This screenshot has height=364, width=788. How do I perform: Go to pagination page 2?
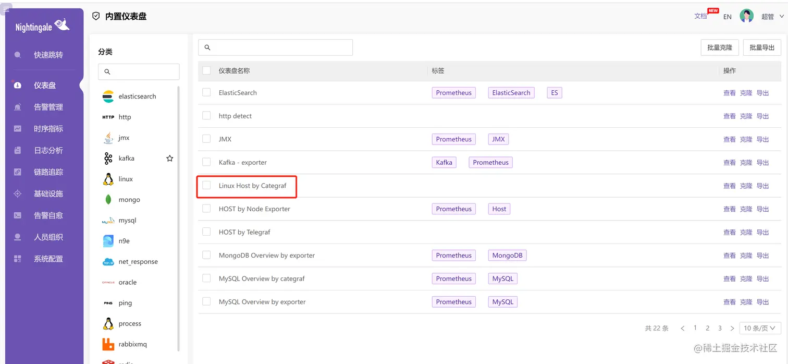708,328
